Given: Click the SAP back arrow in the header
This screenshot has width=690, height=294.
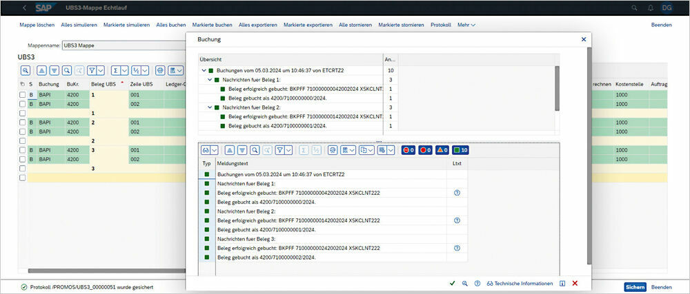Looking at the screenshot, I should [25, 7].
